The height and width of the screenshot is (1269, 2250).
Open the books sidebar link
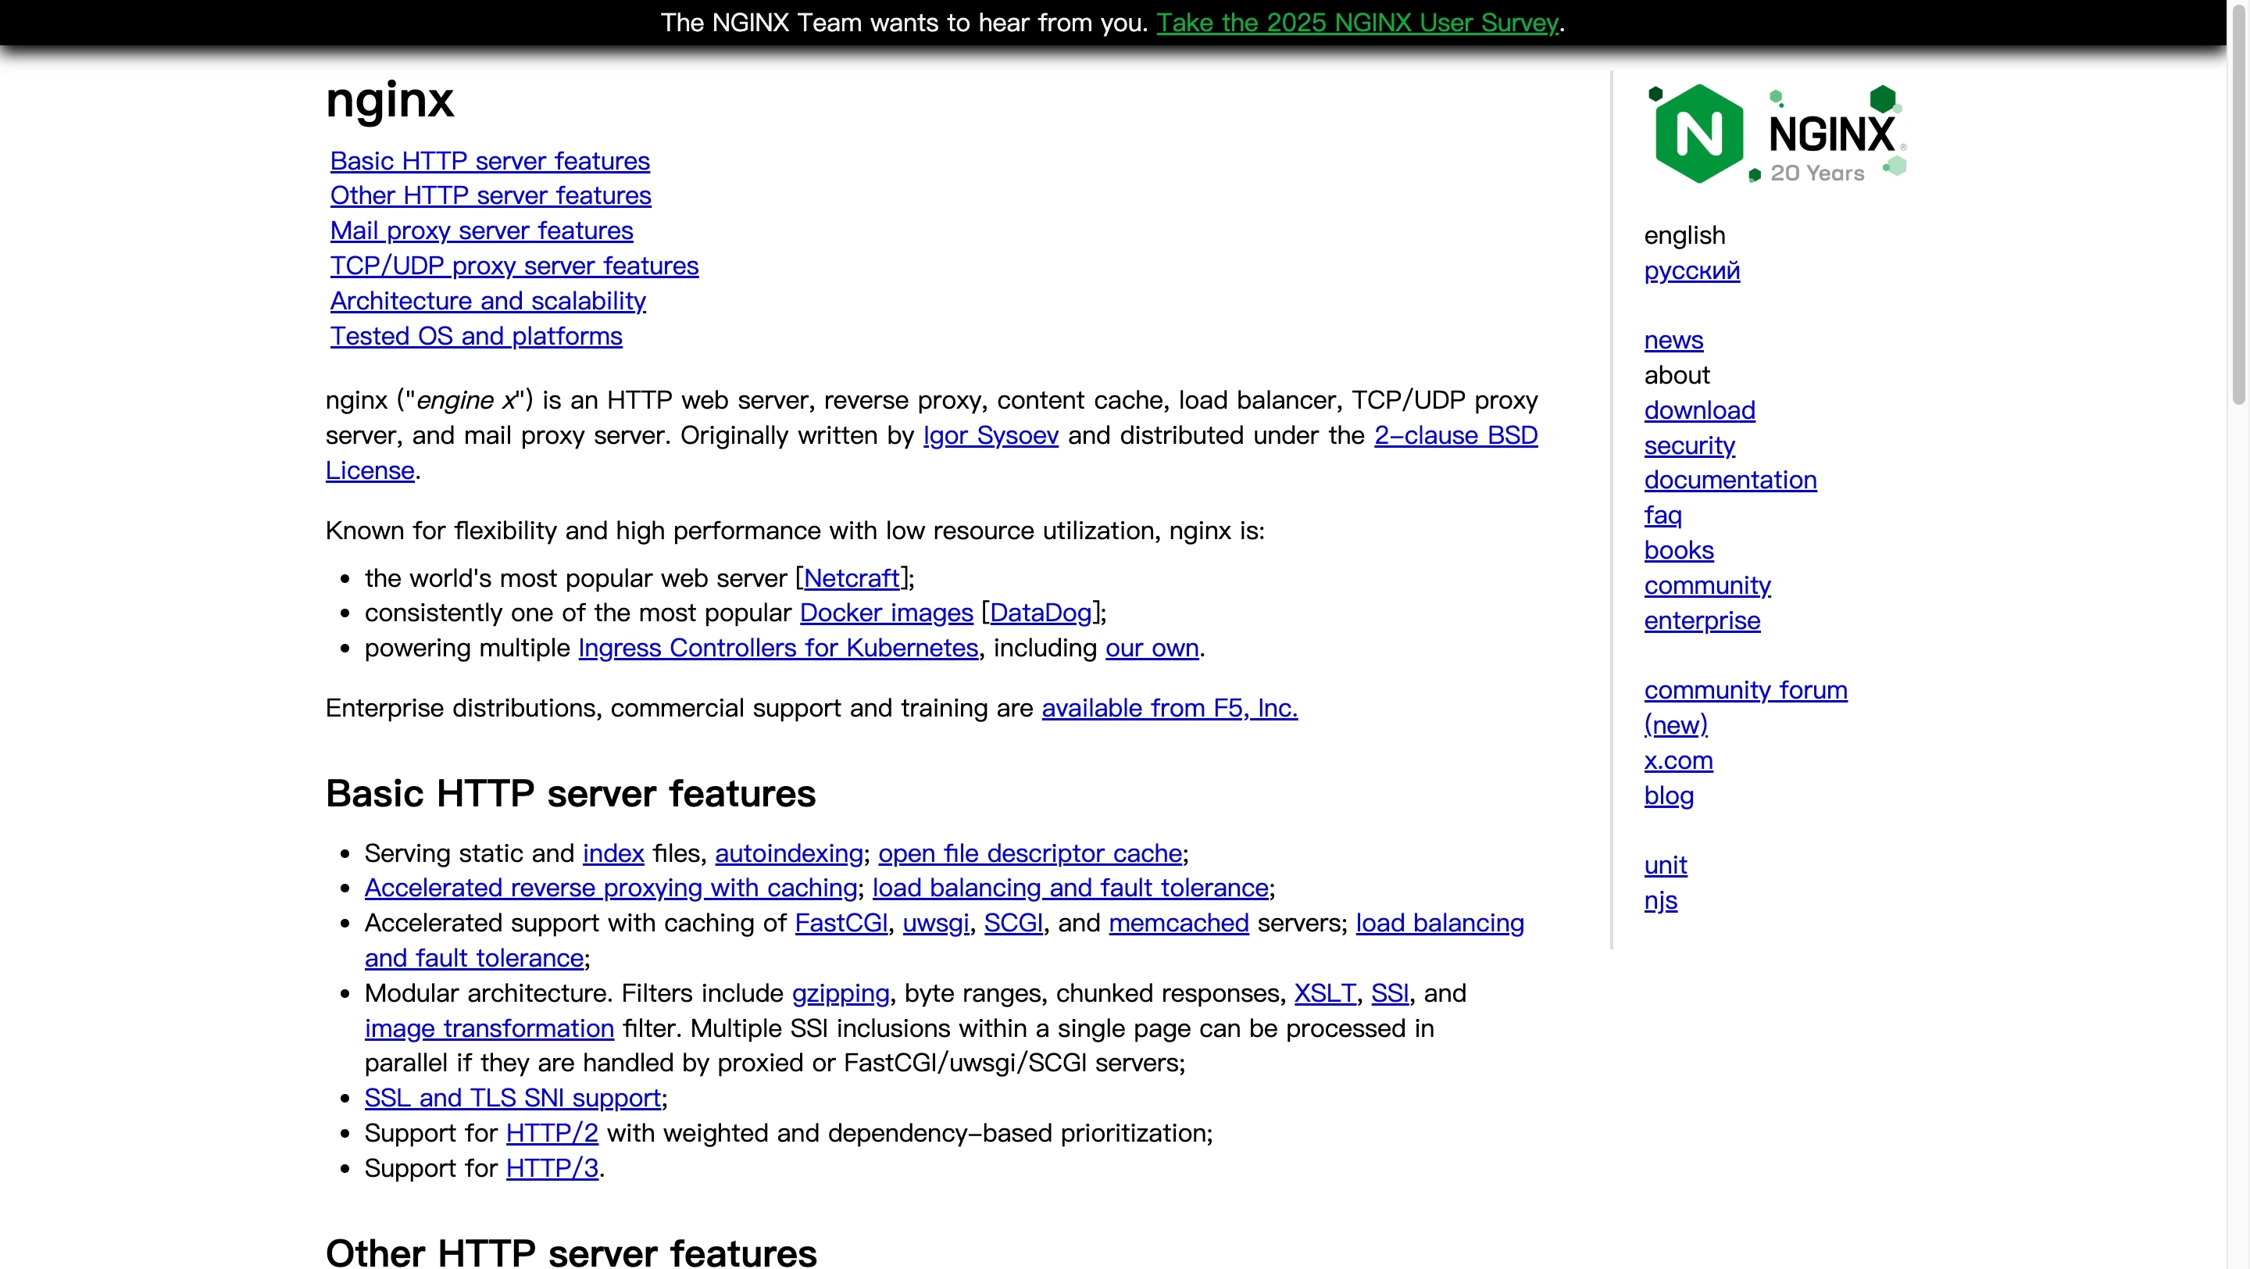(1679, 550)
